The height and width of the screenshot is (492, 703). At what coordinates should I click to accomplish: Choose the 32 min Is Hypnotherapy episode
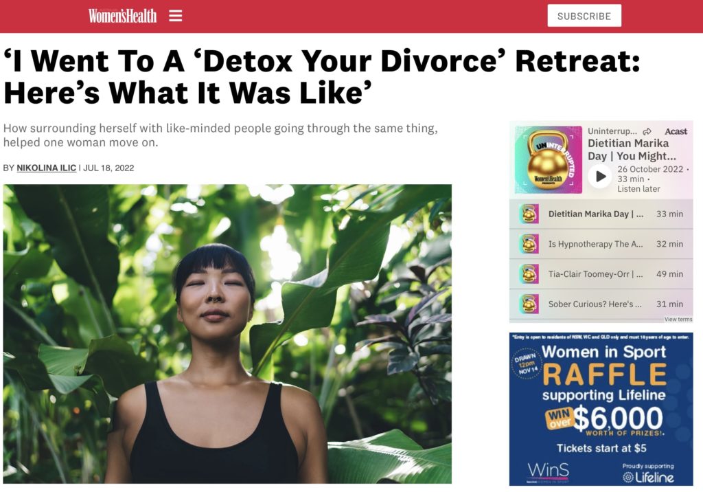tap(601, 244)
